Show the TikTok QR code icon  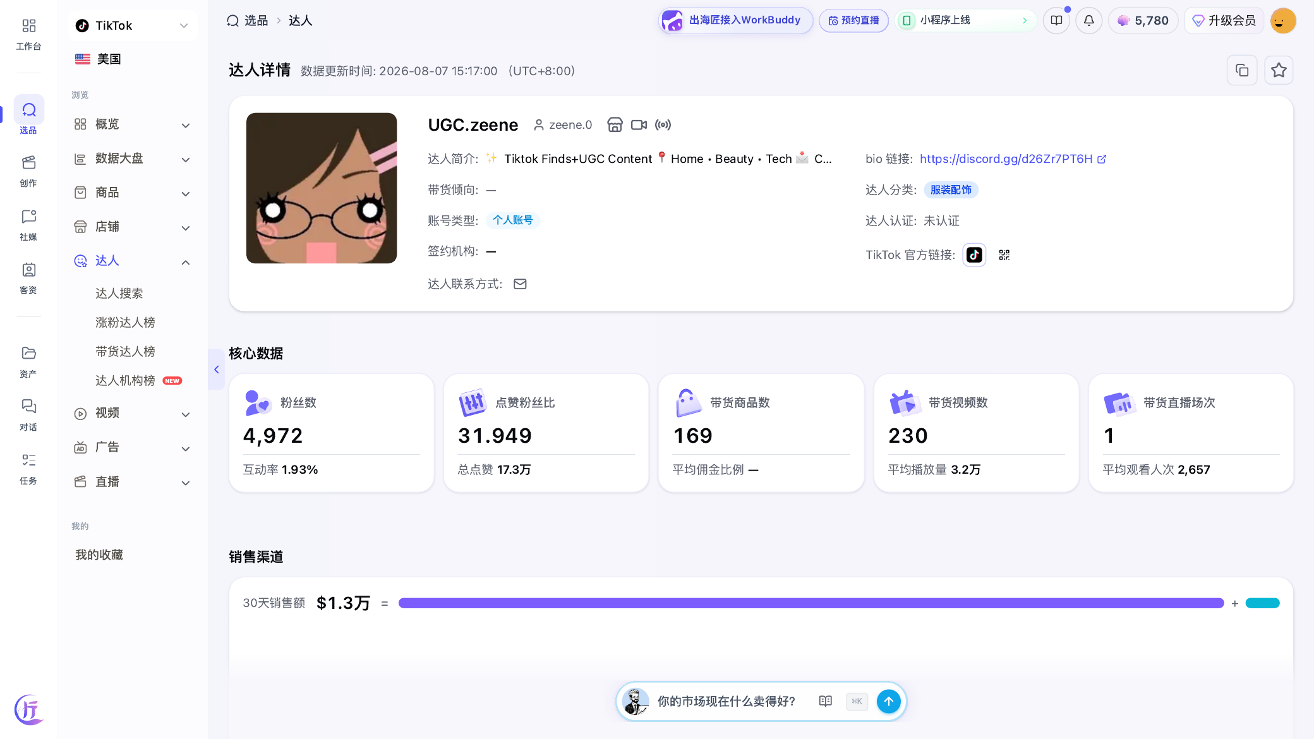pyautogui.click(x=1004, y=255)
